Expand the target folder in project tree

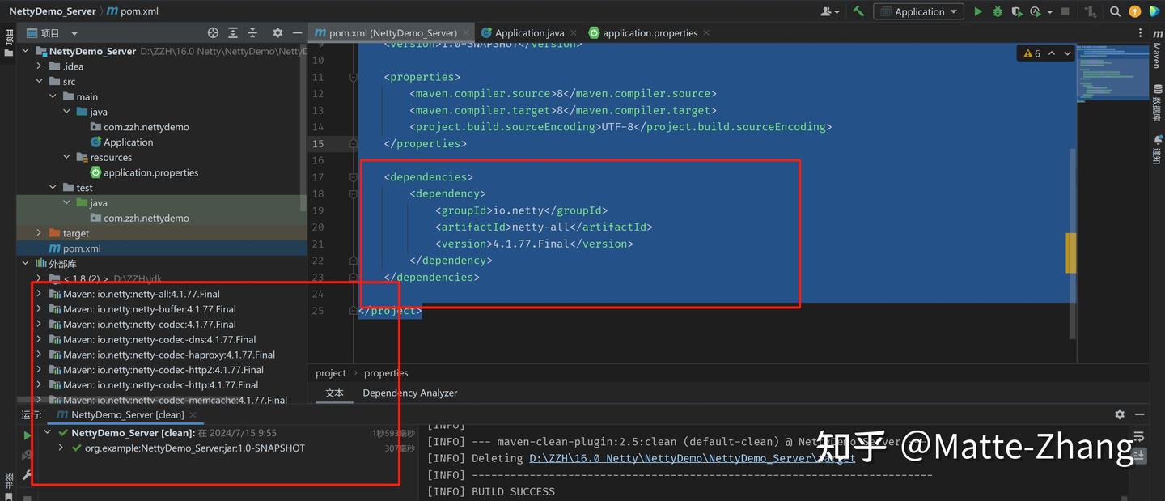[x=39, y=233]
